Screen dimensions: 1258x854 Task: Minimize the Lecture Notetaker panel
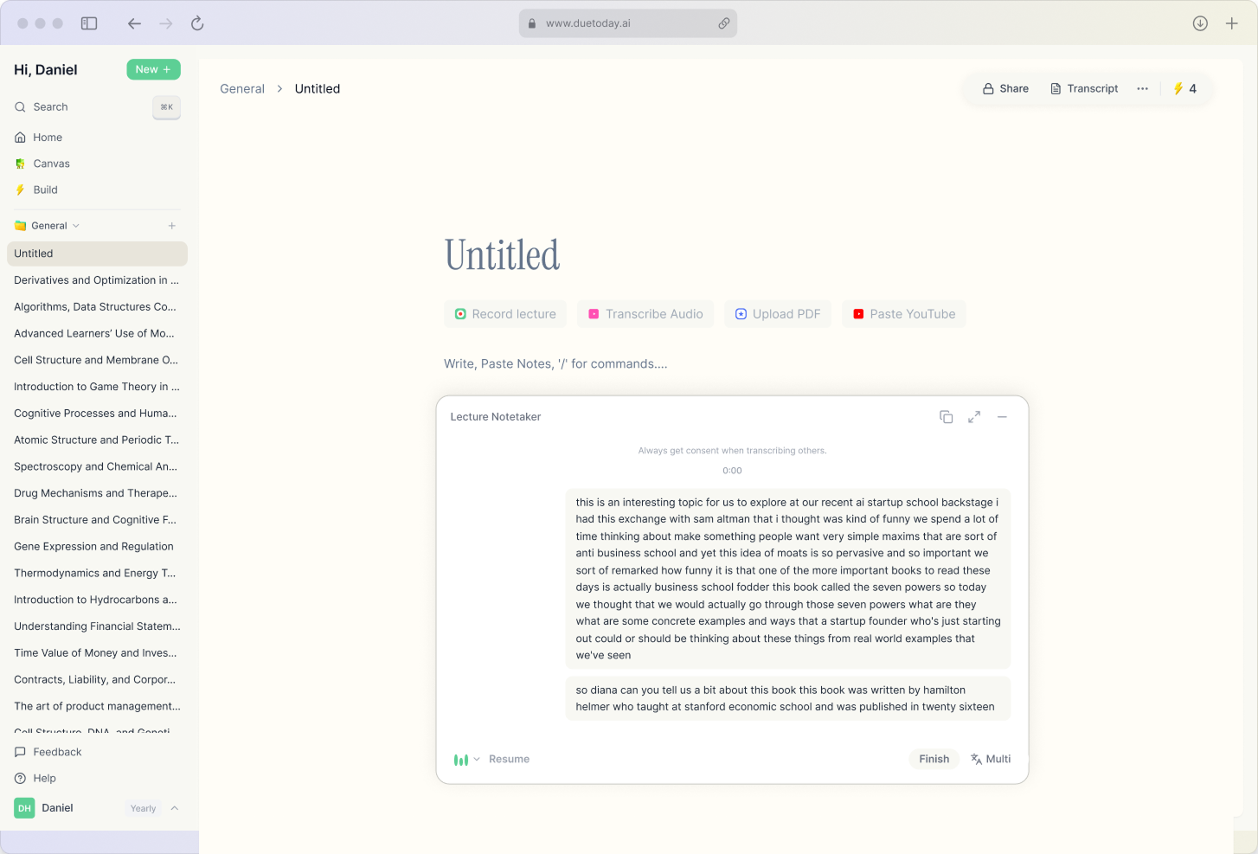pyautogui.click(x=1002, y=416)
